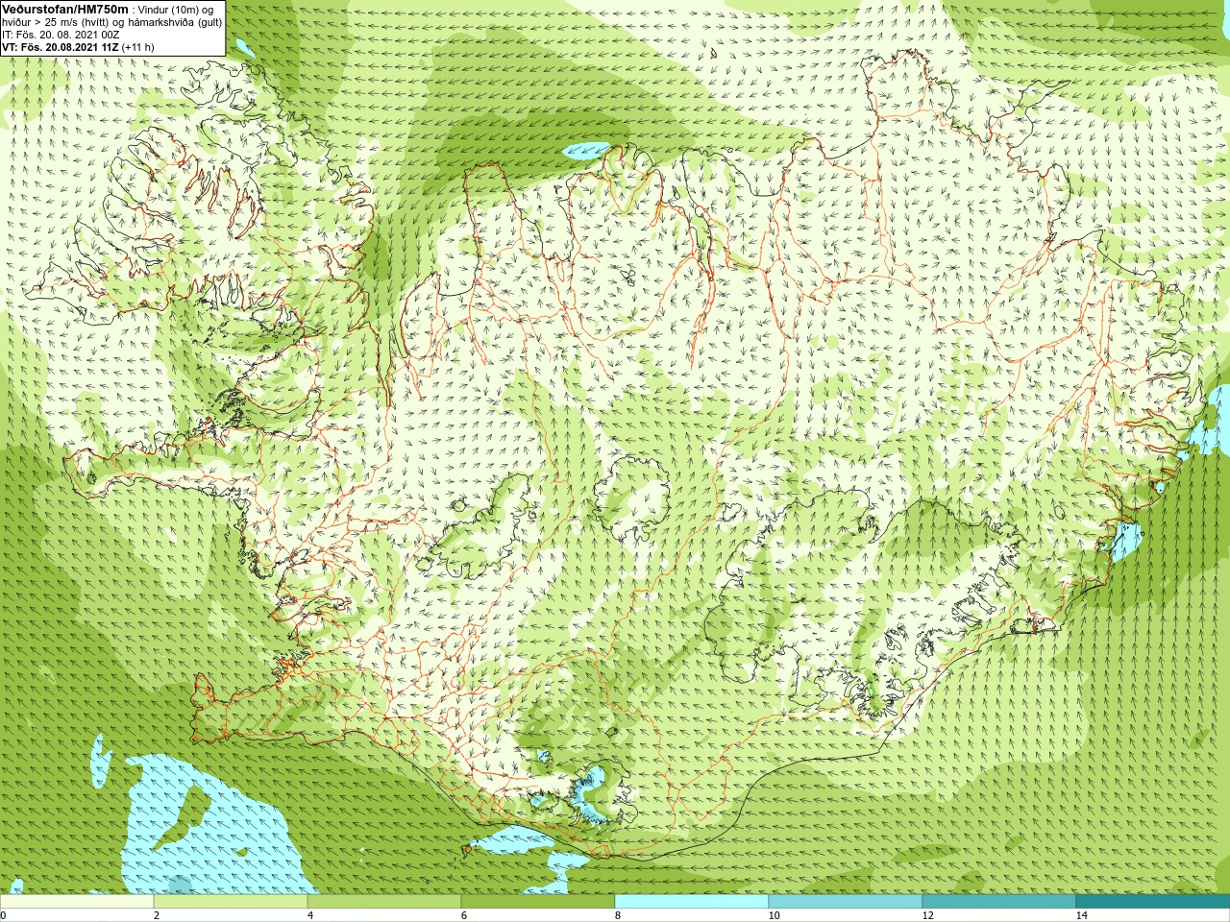This screenshot has width=1230, height=922.
Task: Click the '0' scale tick label
Action: 4,915
